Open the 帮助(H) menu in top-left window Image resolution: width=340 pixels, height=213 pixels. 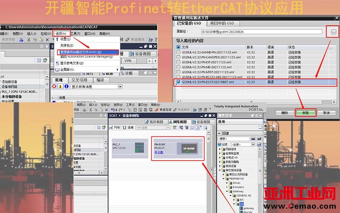(x=105, y=34)
